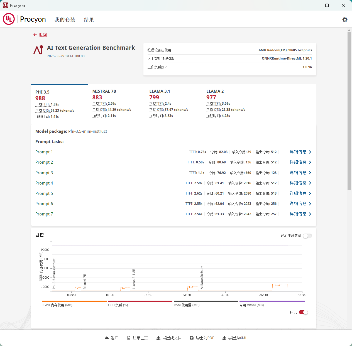This screenshot has width=352, height=346.
Task: Open Prompt 5 详细信息 link
Action: click(x=298, y=193)
